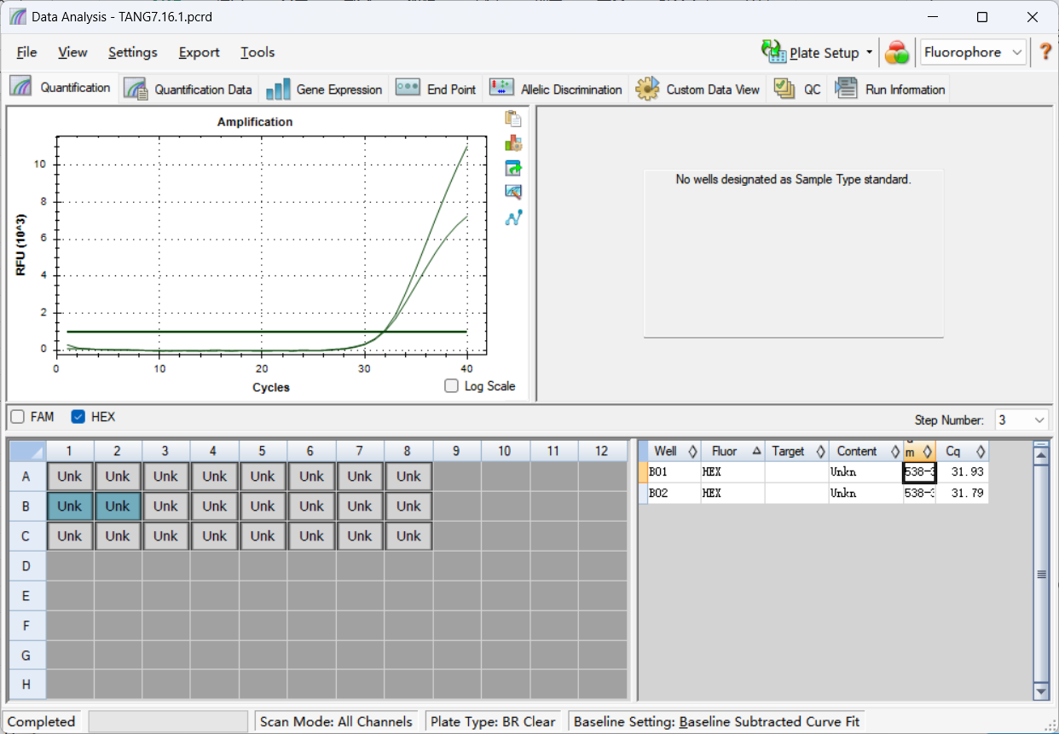Switch to the Quantification Data tab
This screenshot has height=734, width=1059.
point(188,89)
